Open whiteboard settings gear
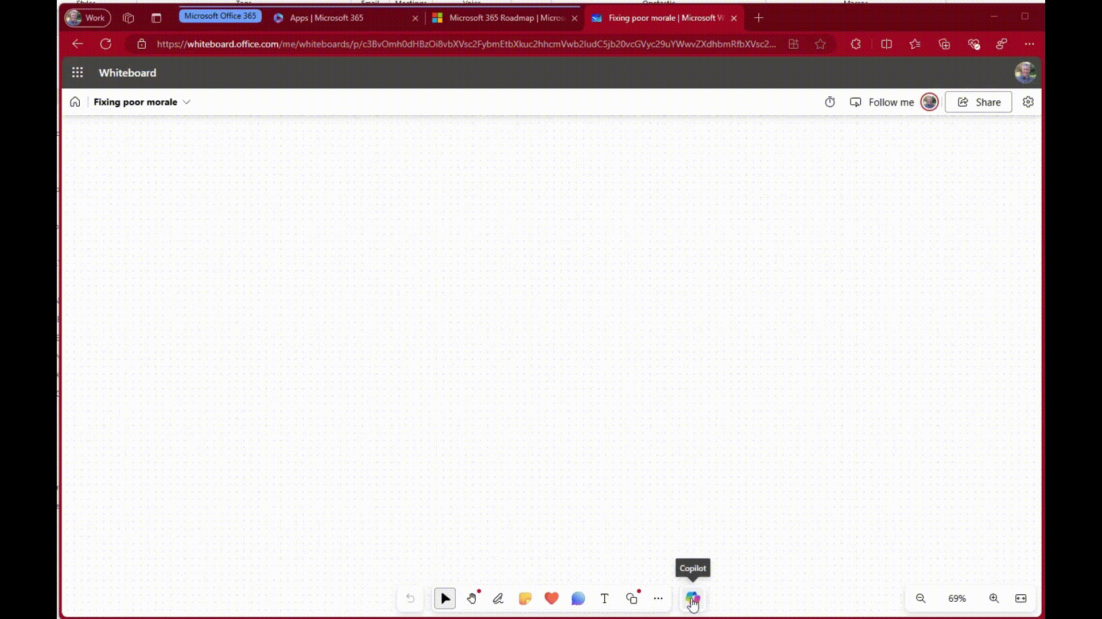This screenshot has width=1102, height=619. 1028,102
